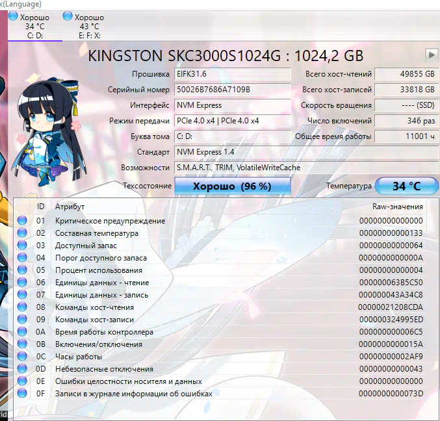The height and width of the screenshot is (421, 440).
Task: Click the 34 °C temperature button
Action: (x=407, y=186)
